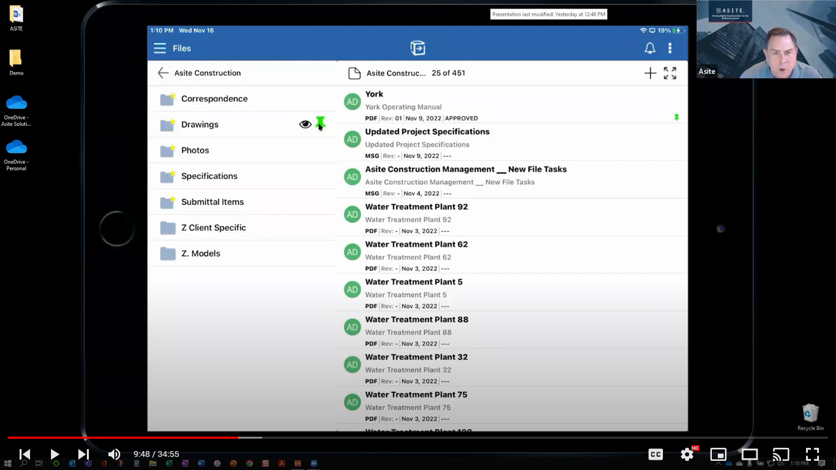The width and height of the screenshot is (836, 470).
Task: Open the York Operating Manual file
Action: coord(403,106)
